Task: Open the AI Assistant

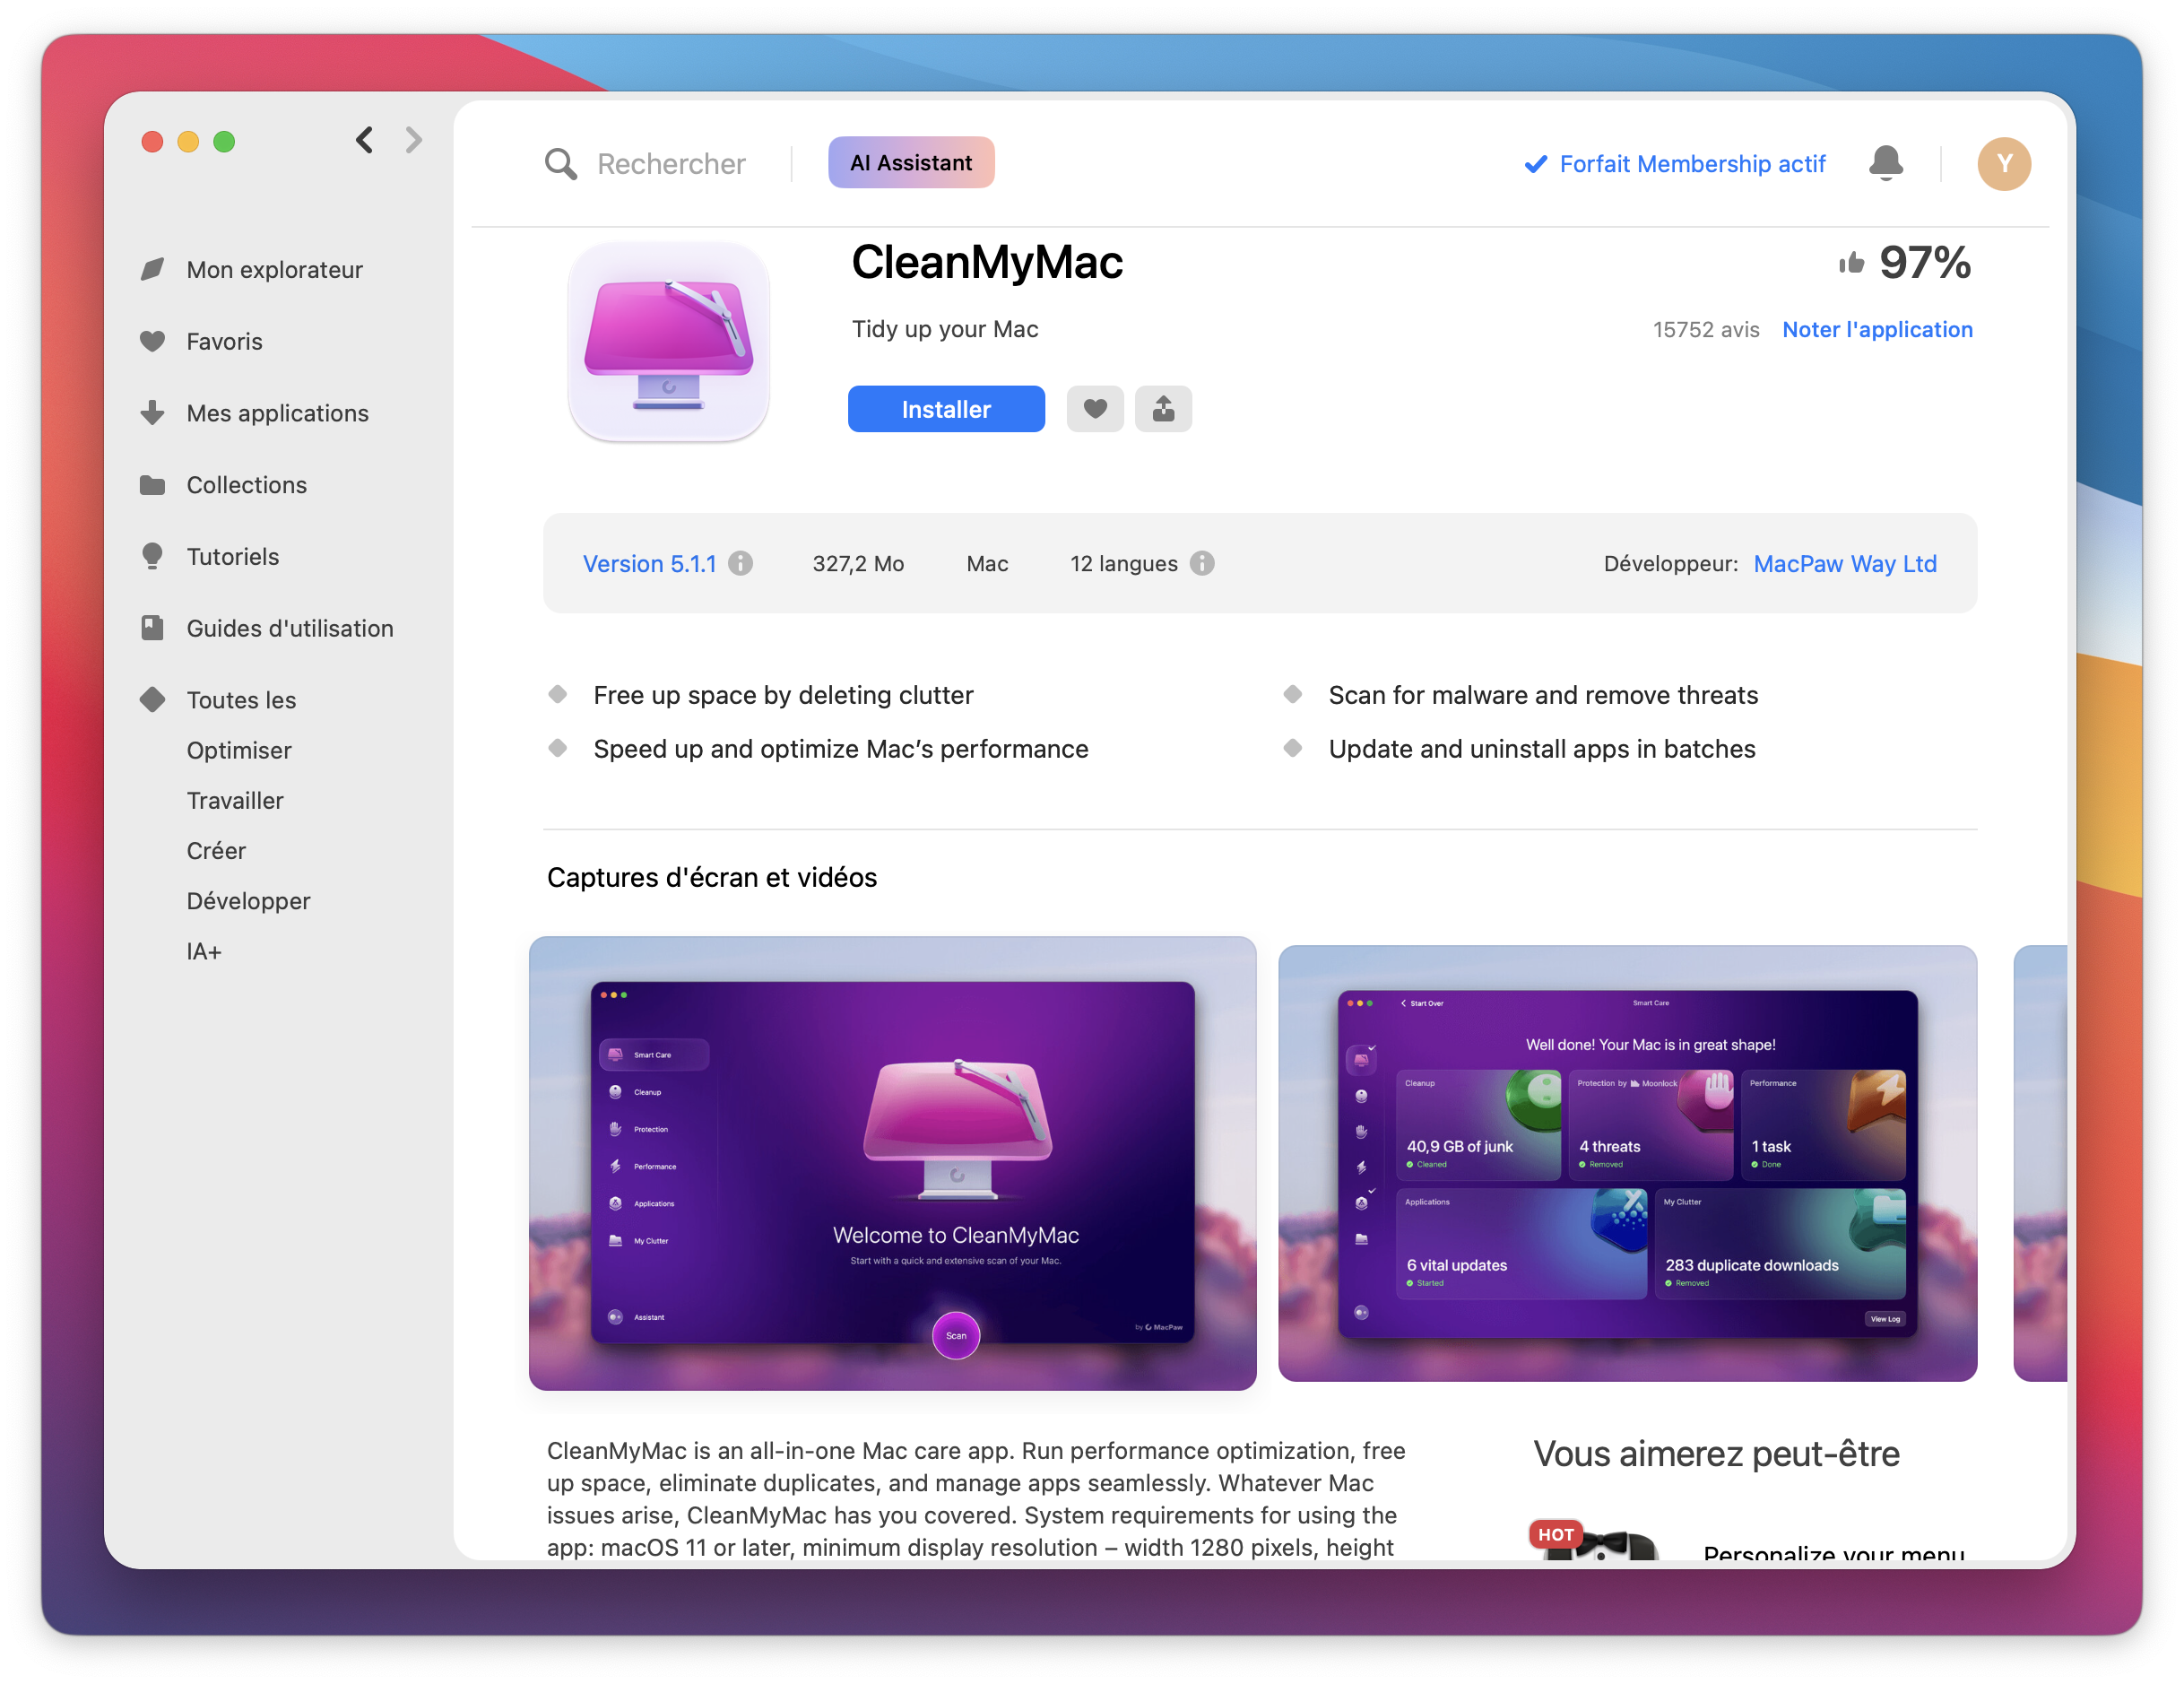Action: [x=911, y=163]
